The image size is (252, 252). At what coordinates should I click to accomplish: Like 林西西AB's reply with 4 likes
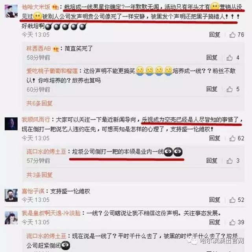(x=230, y=58)
